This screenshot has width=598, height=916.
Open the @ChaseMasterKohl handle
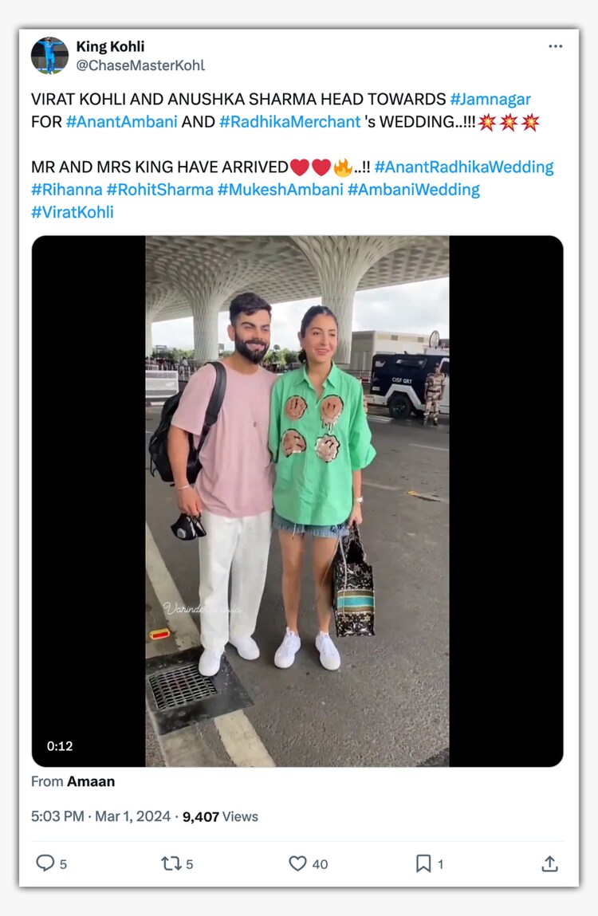point(140,65)
